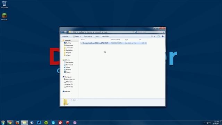The image size is (222, 125).
Task: Open the Twitter taskbar icon
Action: 39,123
